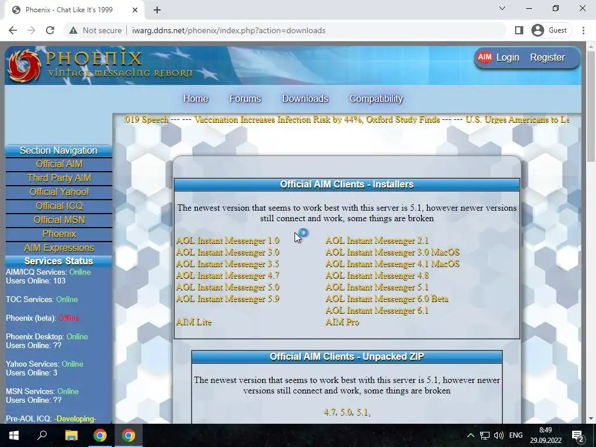
Task: Click the active Chrome taskbar icon
Action: [x=129, y=435]
